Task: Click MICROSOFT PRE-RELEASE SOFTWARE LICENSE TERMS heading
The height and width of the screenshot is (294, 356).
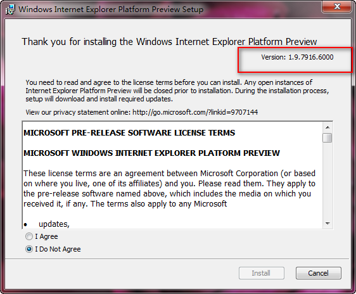Action: [129, 133]
